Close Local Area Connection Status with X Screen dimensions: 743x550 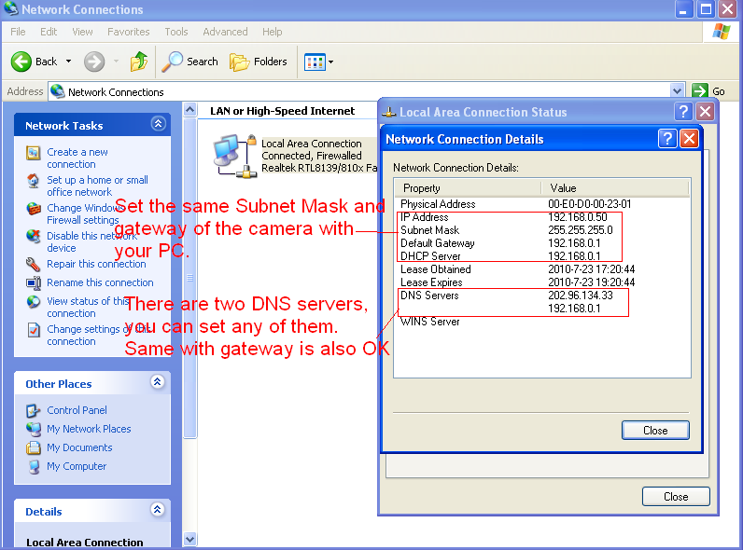(x=705, y=112)
